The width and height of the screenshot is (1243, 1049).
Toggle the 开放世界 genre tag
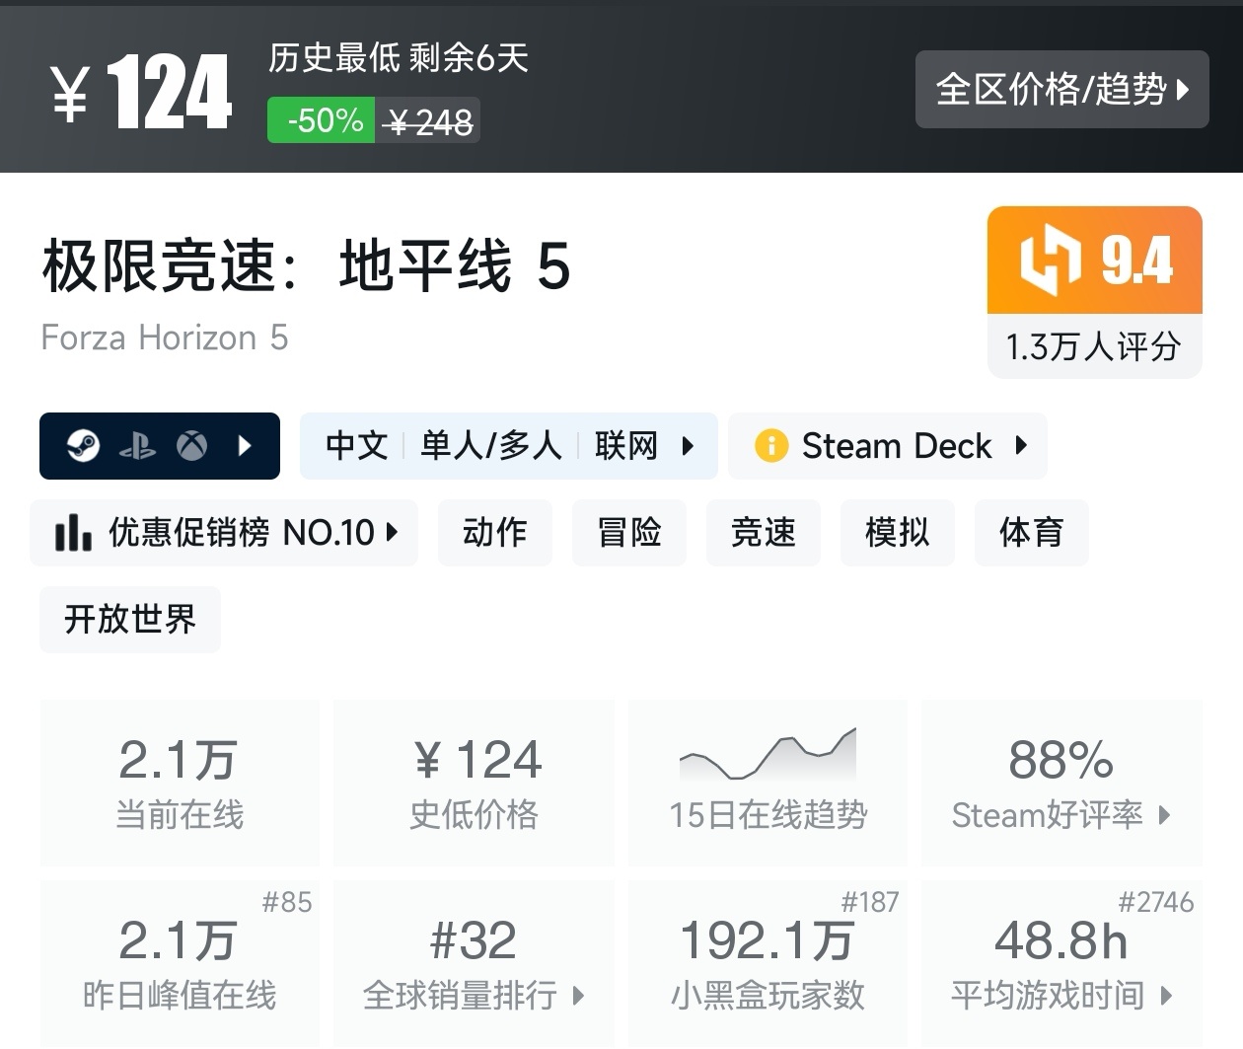tap(129, 620)
